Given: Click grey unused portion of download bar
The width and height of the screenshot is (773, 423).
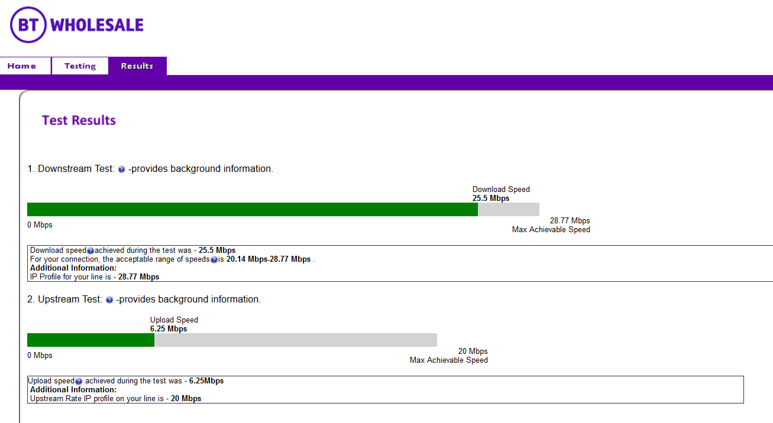Looking at the screenshot, I should (509, 210).
